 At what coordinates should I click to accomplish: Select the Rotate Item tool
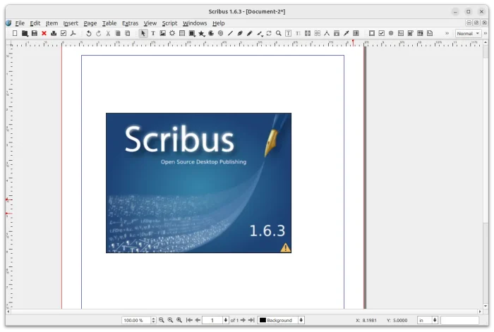[x=269, y=33]
